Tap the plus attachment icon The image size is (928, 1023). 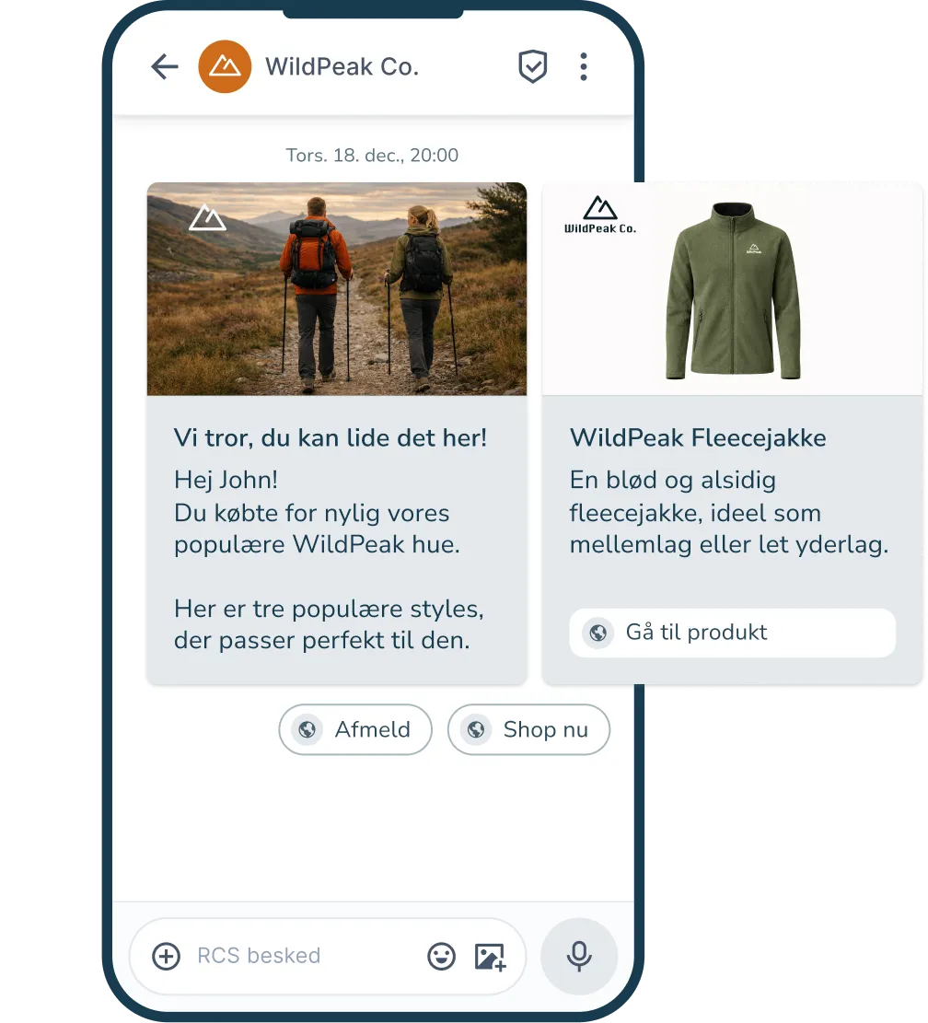167,957
